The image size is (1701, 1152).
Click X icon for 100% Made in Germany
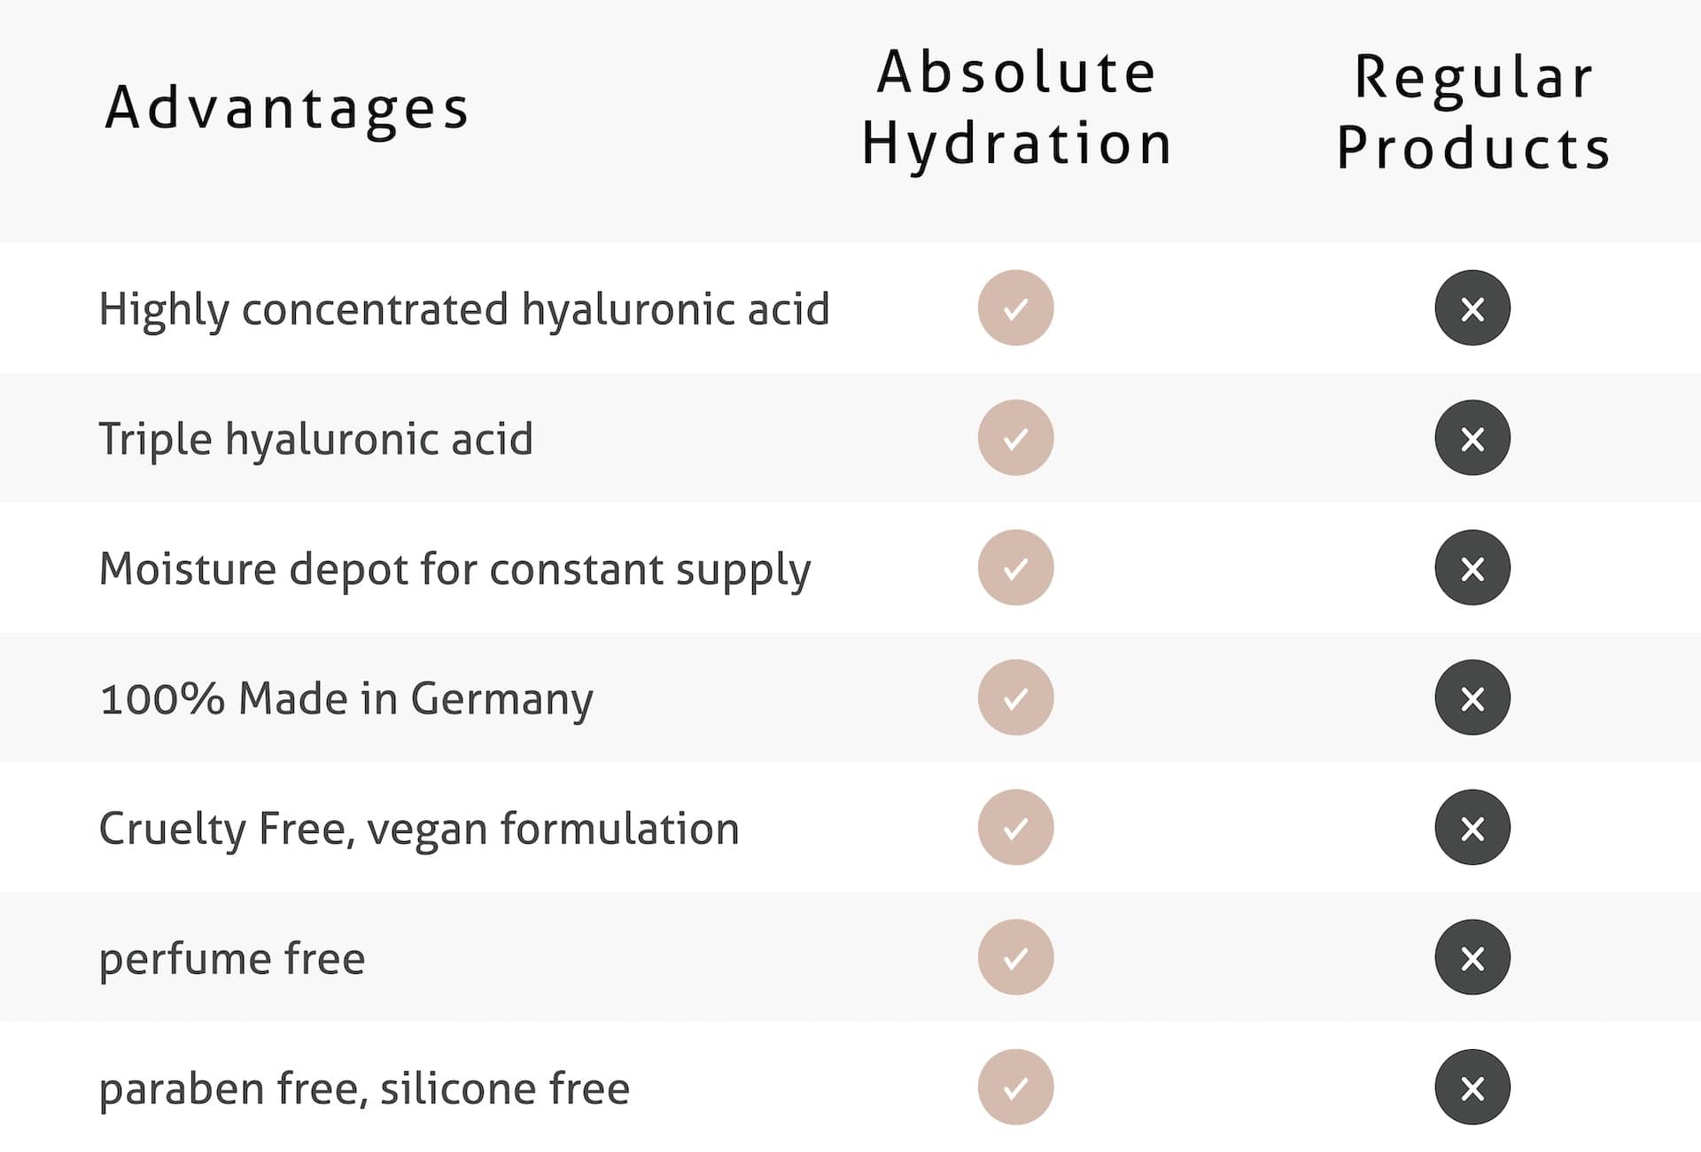pyautogui.click(x=1472, y=697)
